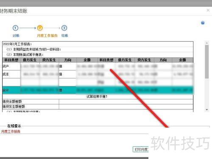Select step 2 circle 月度工作报告
The width and height of the screenshot is (212, 159).
pyautogui.click(x=40, y=28)
